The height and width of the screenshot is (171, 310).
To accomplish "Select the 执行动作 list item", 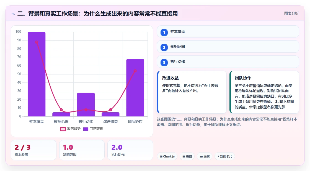I will [228, 62].
